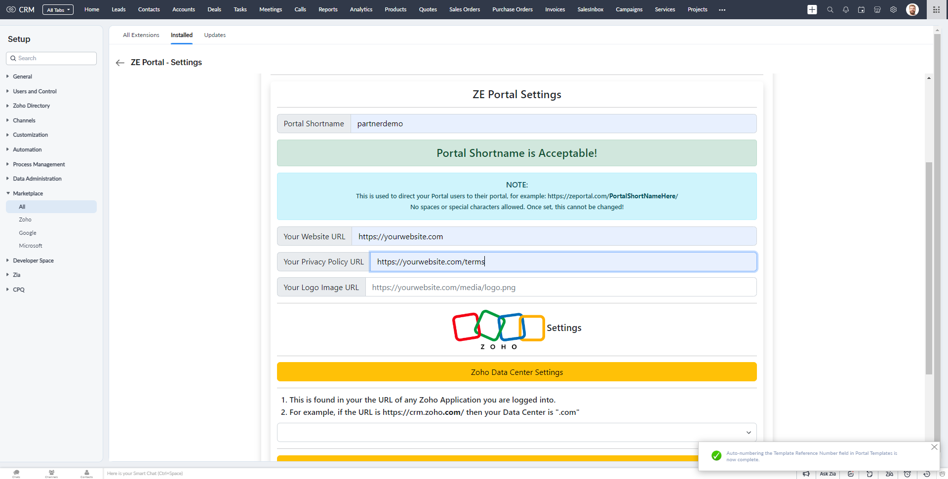The width and height of the screenshot is (948, 479).
Task: Open the Channels icon in the bottom-left bar
Action: pos(51,474)
